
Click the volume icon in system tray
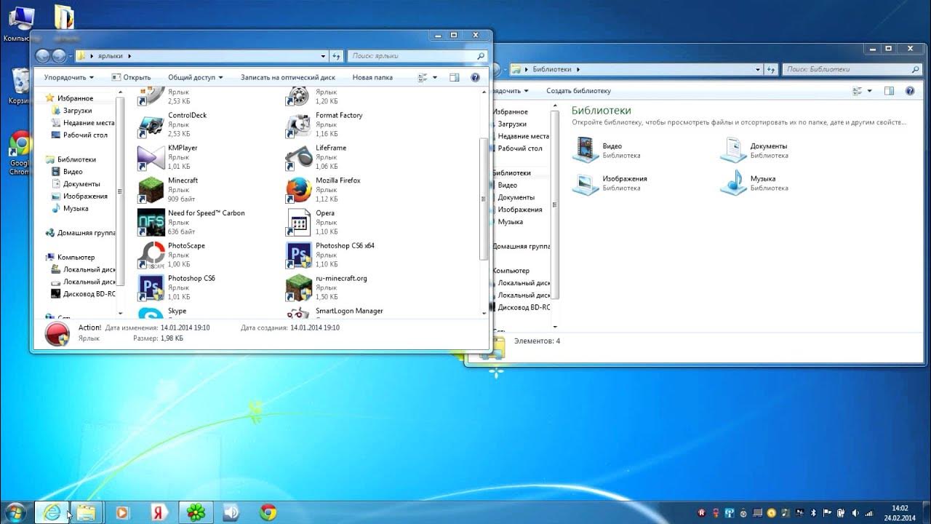click(855, 512)
